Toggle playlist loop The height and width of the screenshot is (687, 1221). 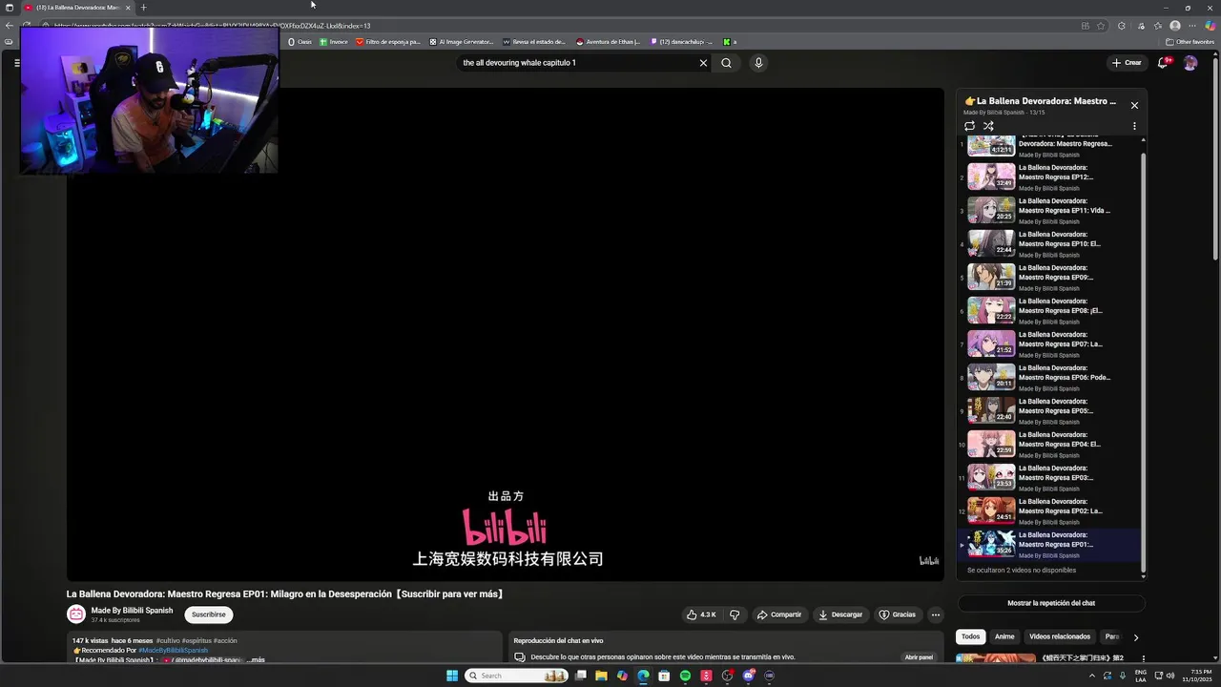pos(969,126)
